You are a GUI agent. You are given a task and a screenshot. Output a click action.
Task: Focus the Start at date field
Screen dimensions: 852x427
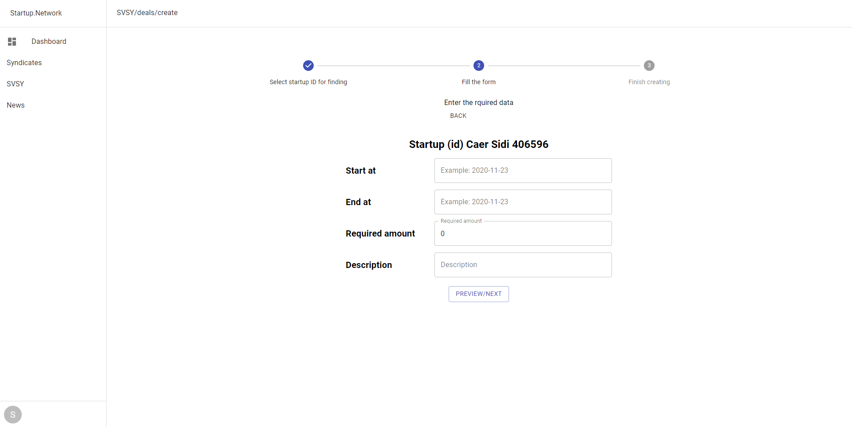pos(523,171)
